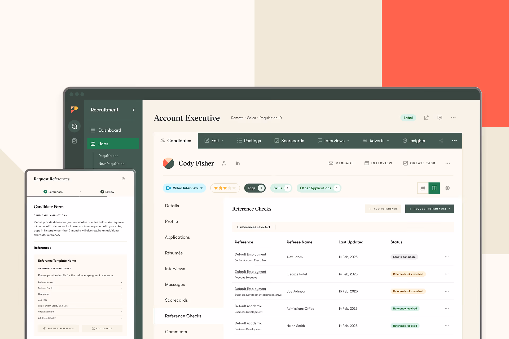Click the Add Reference button
509x339 pixels.
[383, 209]
